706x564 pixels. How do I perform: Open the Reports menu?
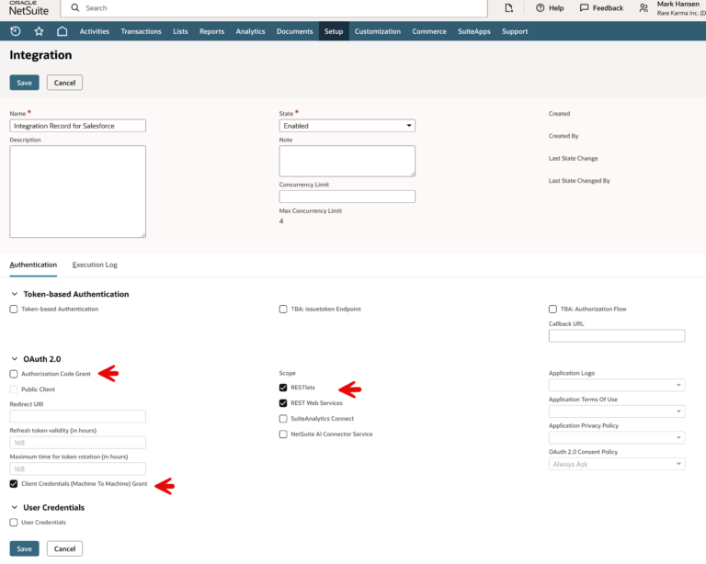click(x=211, y=31)
